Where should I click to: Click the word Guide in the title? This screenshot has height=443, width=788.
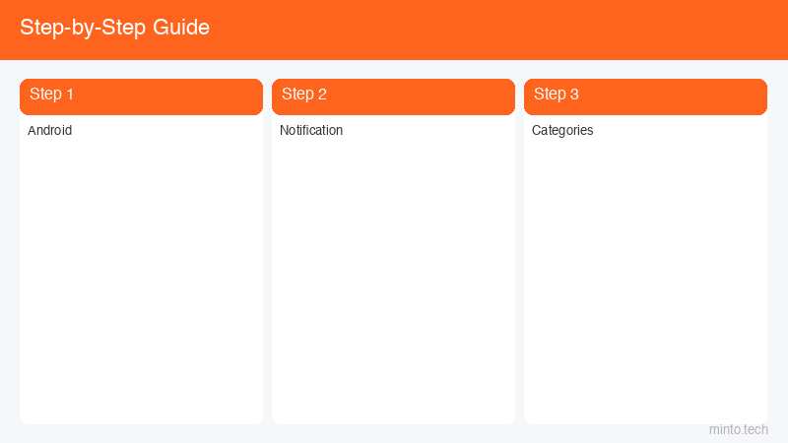click(181, 28)
